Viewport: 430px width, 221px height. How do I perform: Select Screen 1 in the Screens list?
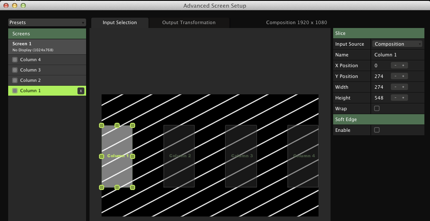(47, 47)
